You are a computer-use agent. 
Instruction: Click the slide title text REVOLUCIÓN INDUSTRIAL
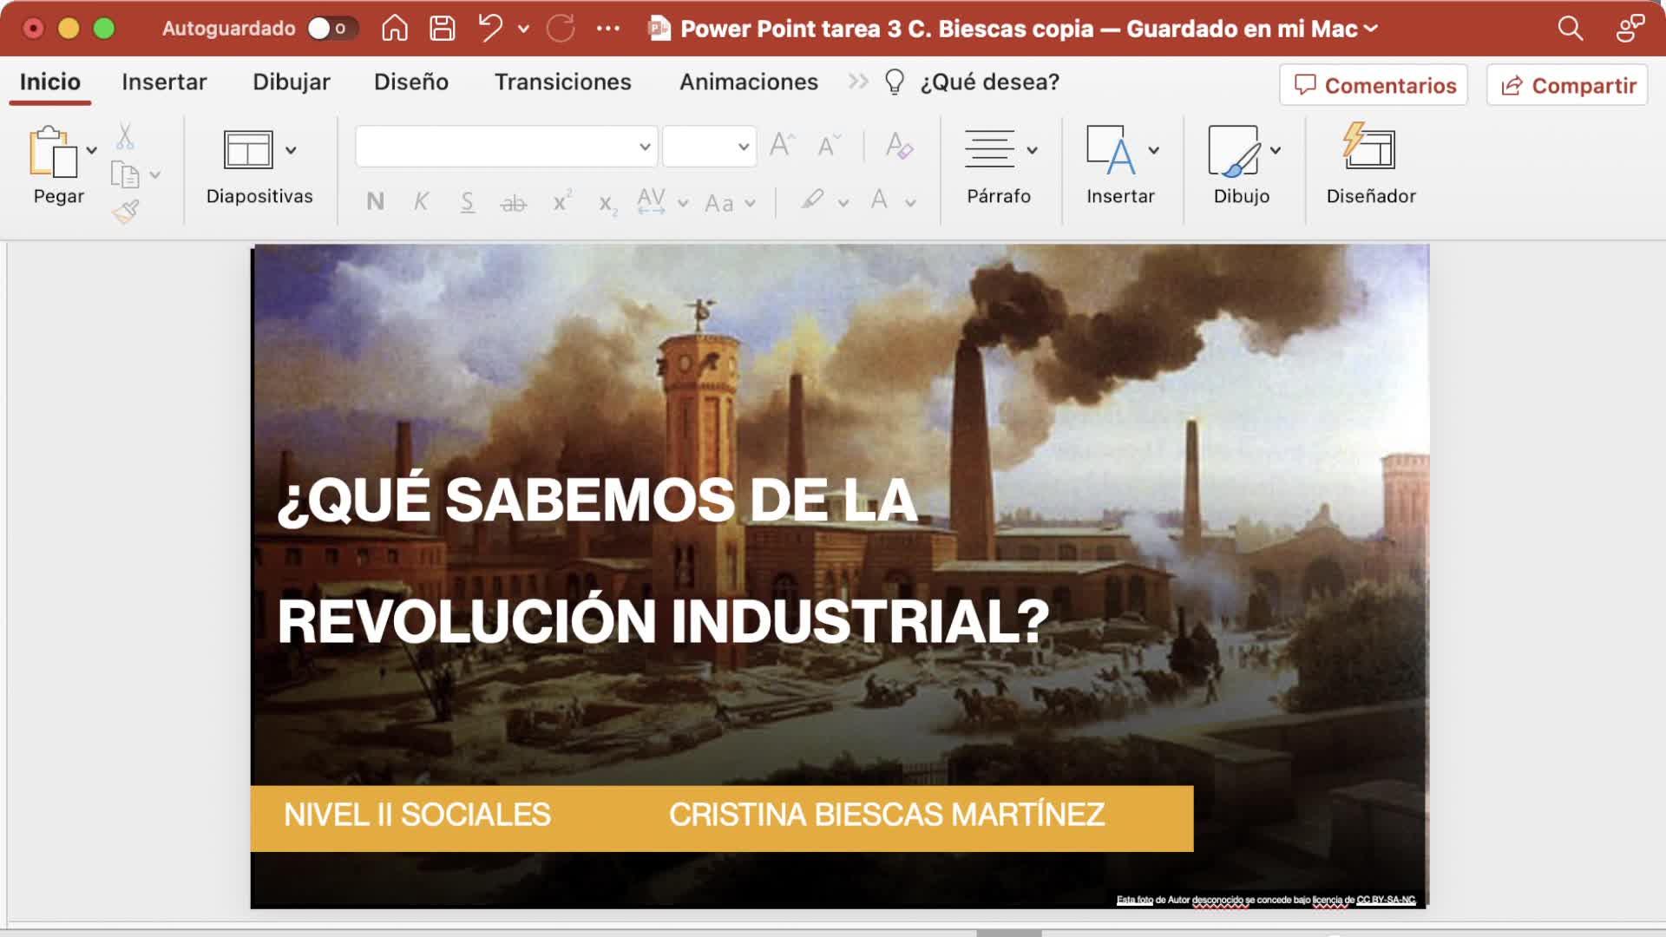pos(663,621)
